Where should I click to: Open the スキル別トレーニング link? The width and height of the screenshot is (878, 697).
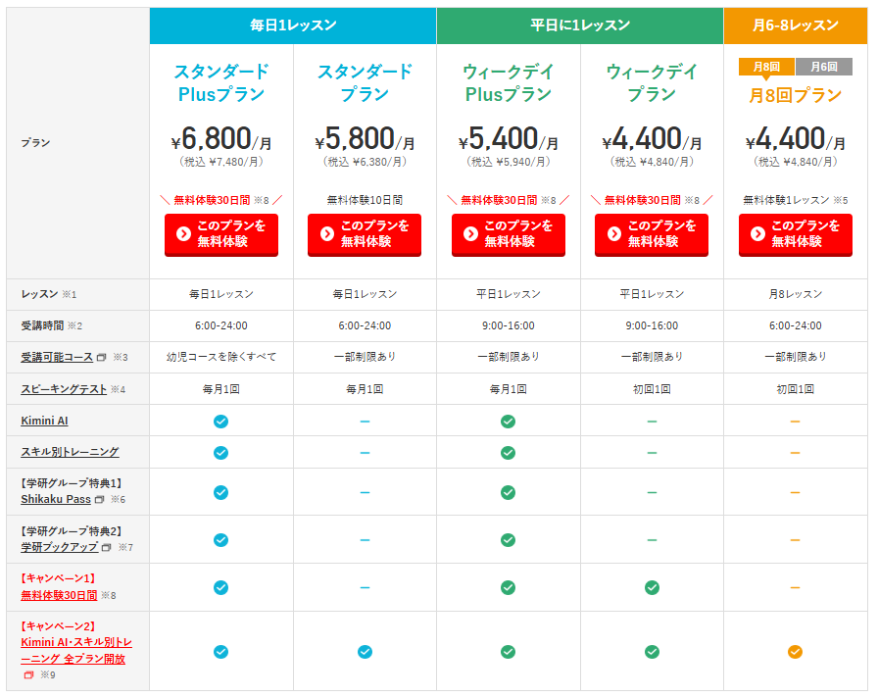[x=70, y=452]
